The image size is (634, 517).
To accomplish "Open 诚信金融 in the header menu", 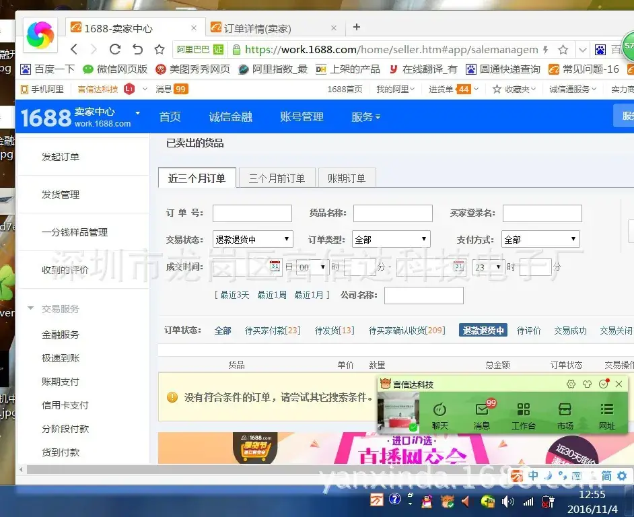I will coord(230,117).
